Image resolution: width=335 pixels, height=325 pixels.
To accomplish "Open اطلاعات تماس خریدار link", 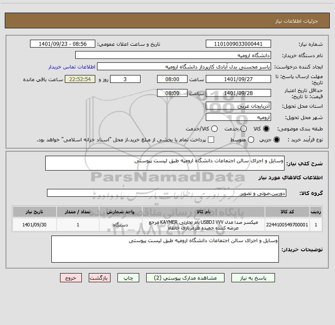I will click(x=72, y=67).
